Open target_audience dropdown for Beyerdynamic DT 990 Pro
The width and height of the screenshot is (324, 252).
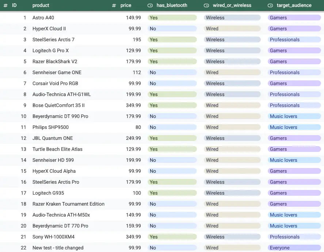pyautogui.click(x=294, y=116)
